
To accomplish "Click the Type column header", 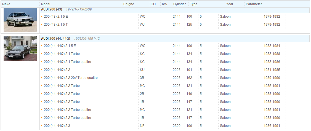I will coord(194,4).
